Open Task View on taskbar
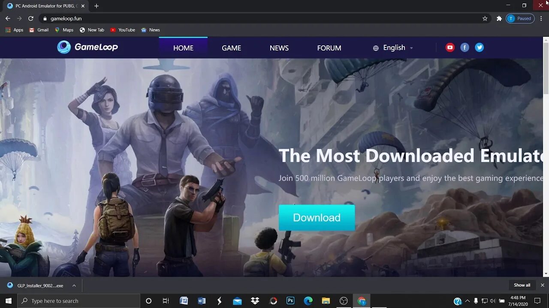 click(x=166, y=301)
